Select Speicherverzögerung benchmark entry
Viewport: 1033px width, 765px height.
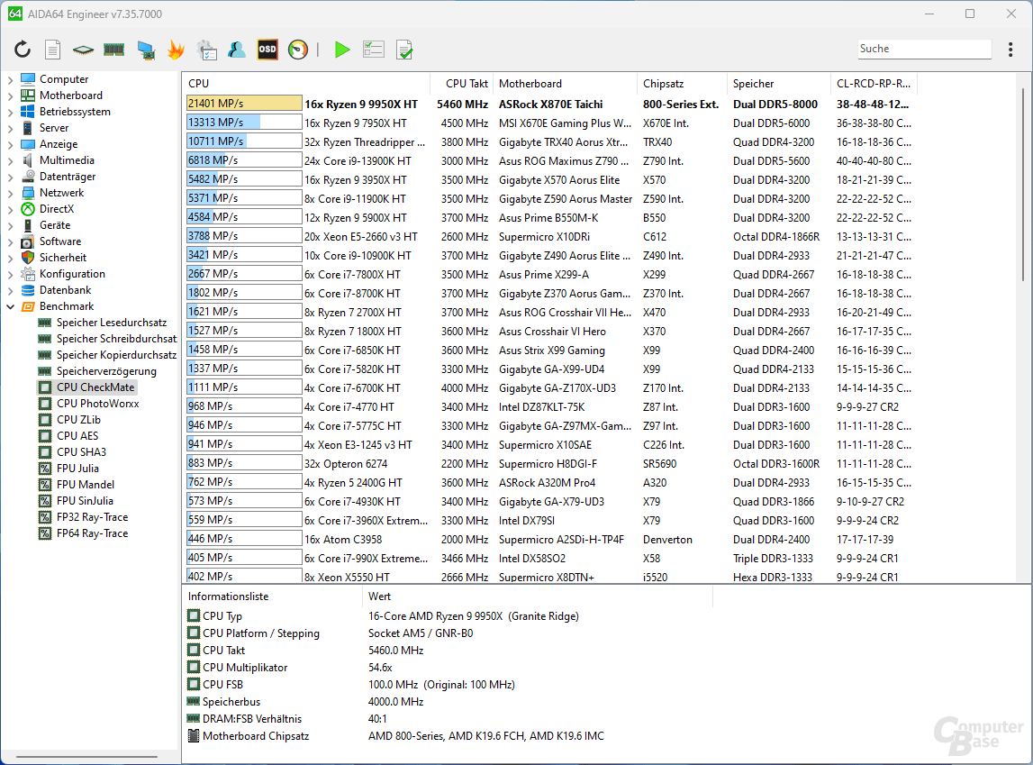(x=105, y=371)
